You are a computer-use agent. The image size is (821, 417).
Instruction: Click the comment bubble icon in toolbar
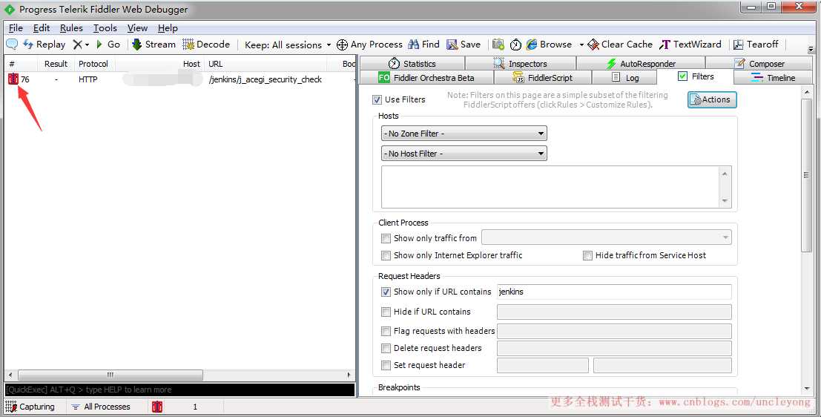(12, 45)
